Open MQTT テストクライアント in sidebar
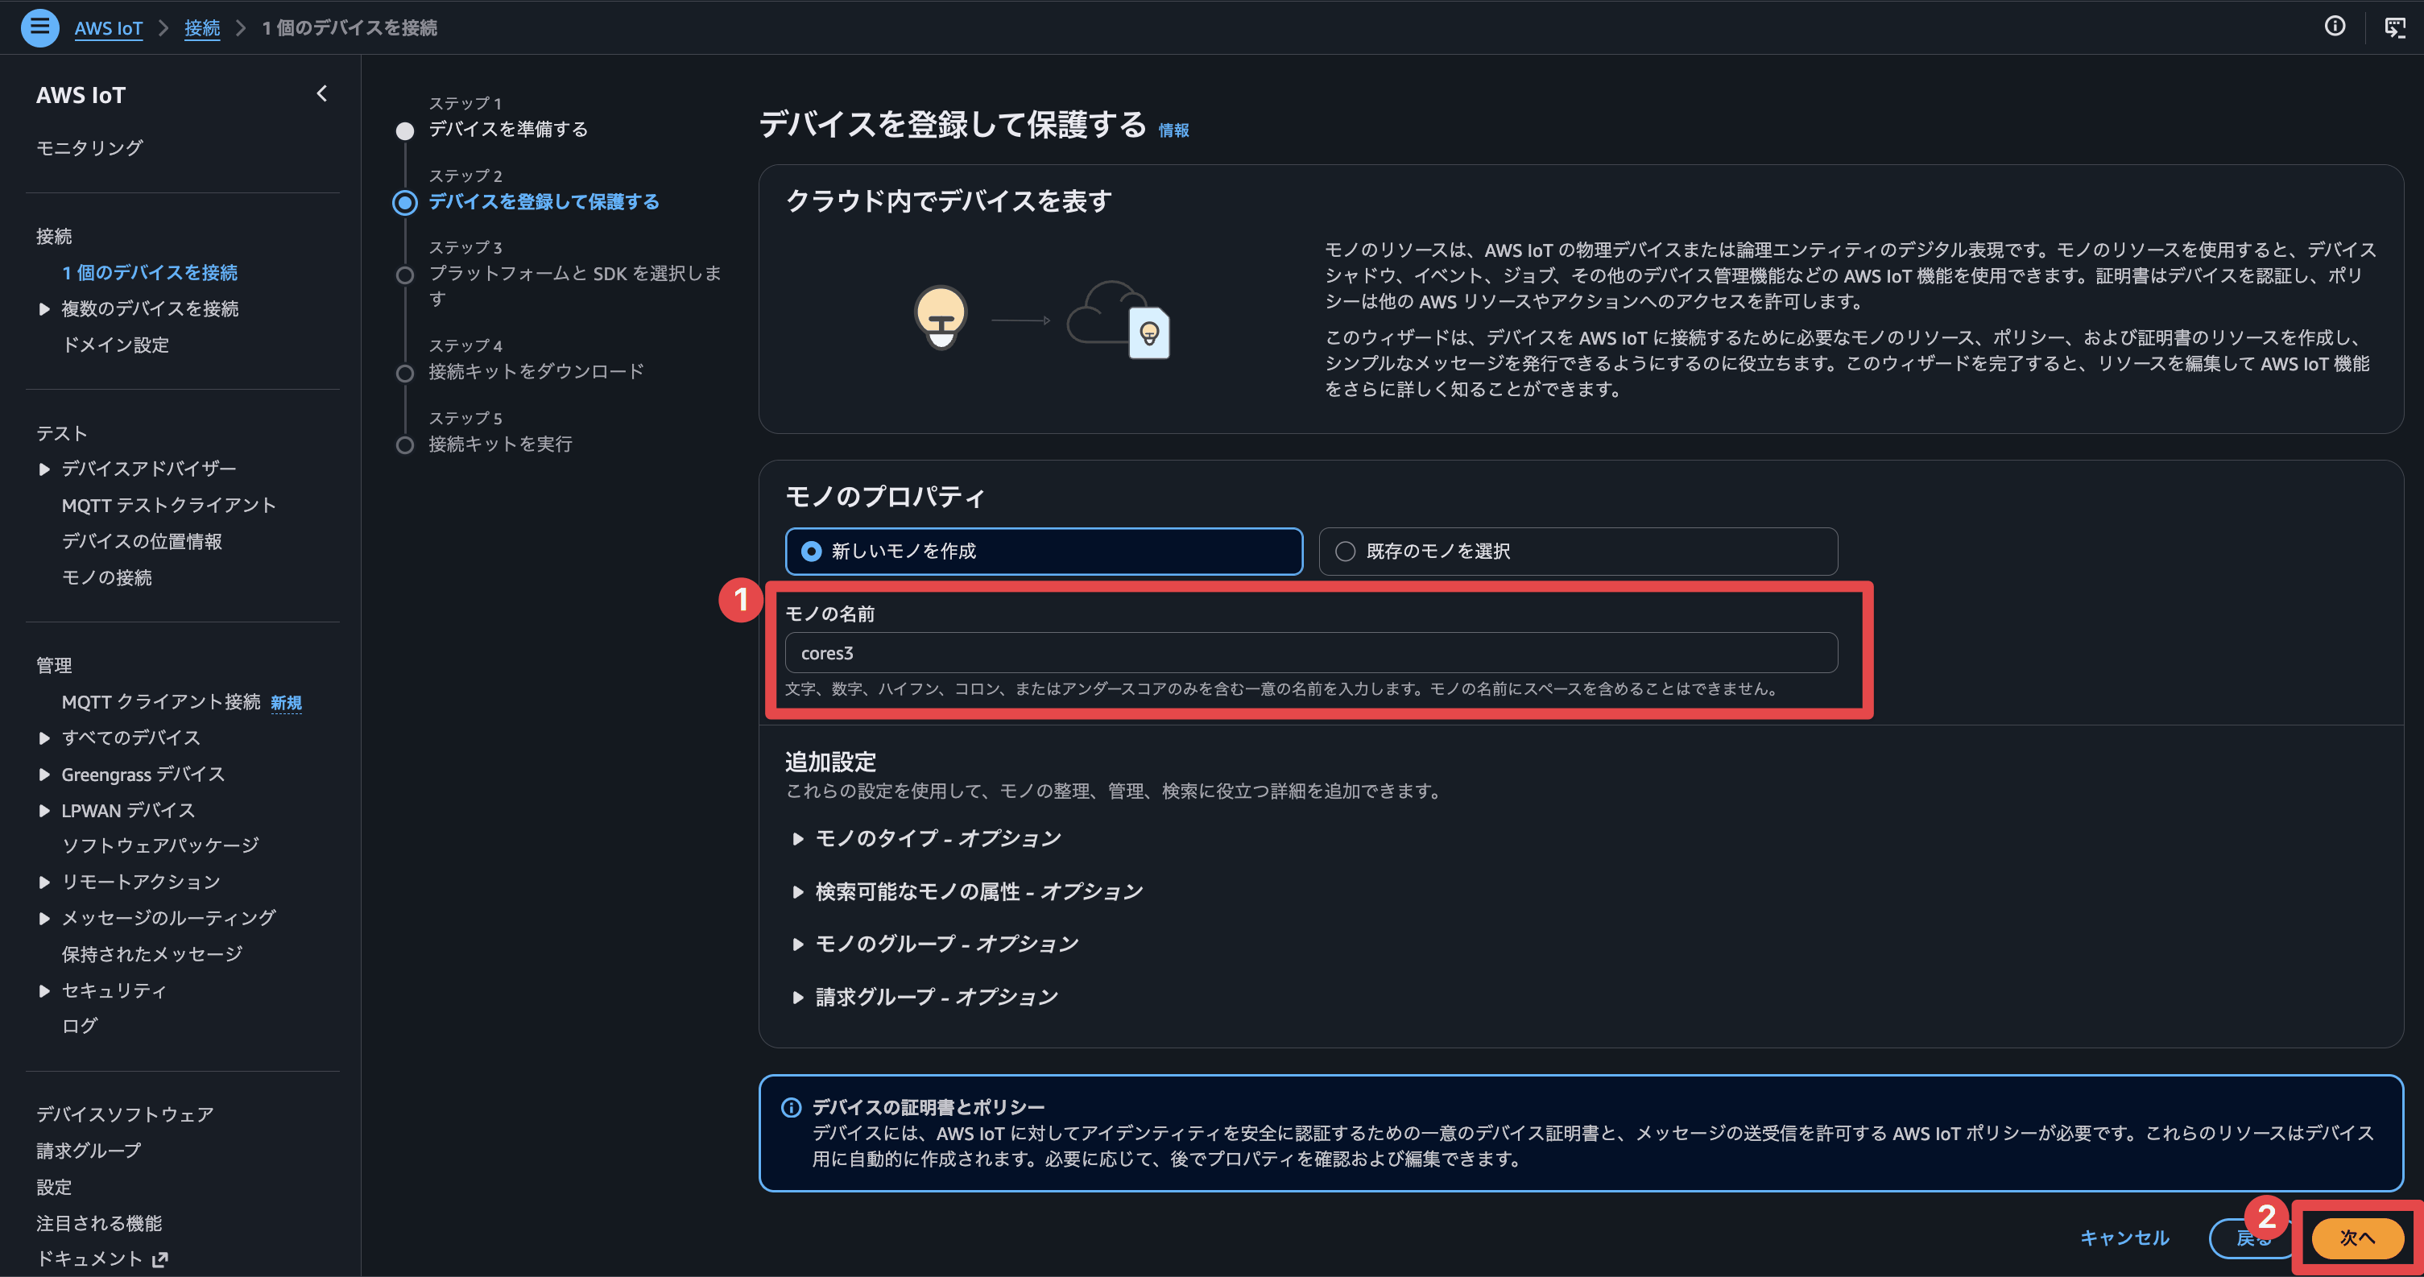The width and height of the screenshot is (2424, 1277). pyautogui.click(x=168, y=506)
